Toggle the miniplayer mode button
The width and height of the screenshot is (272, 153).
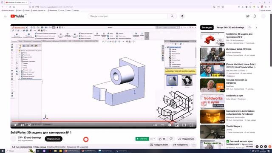177,125
